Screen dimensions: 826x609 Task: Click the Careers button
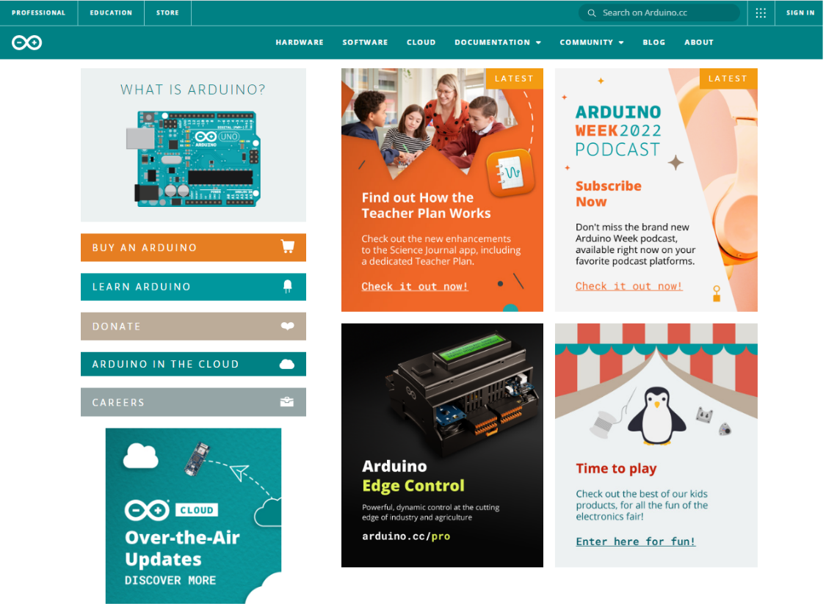pyautogui.click(x=193, y=402)
